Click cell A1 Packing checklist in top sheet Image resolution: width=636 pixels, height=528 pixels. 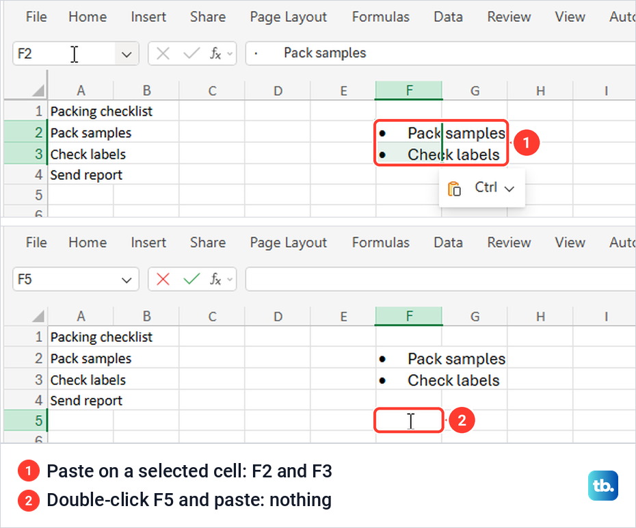point(81,111)
